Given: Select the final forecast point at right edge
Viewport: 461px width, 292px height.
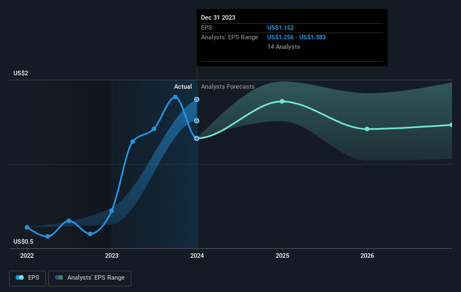Looking at the screenshot, I should click(451, 125).
